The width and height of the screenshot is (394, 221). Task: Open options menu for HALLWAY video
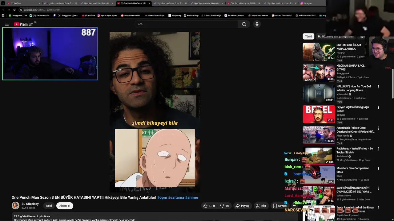pyautogui.click(x=378, y=87)
